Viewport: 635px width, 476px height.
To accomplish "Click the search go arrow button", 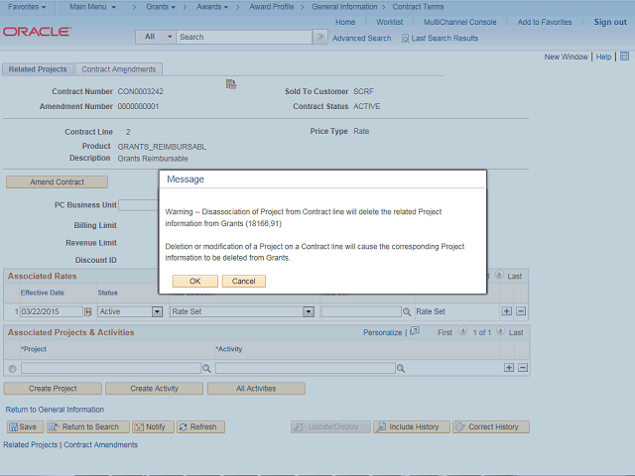I will pos(320,37).
